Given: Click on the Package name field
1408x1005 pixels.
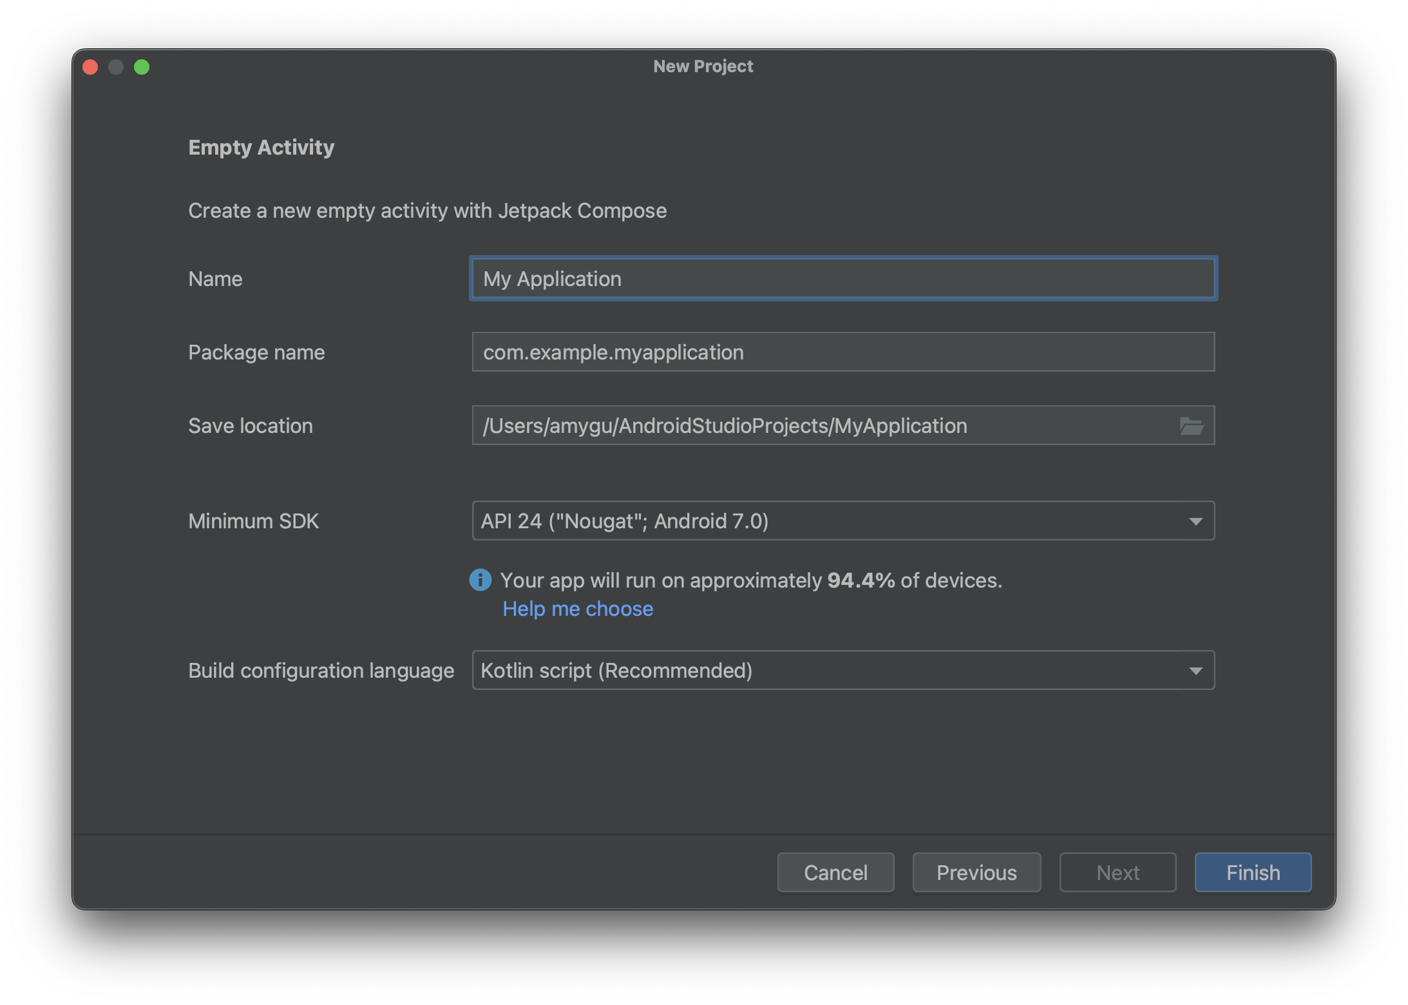Looking at the screenshot, I should point(842,351).
